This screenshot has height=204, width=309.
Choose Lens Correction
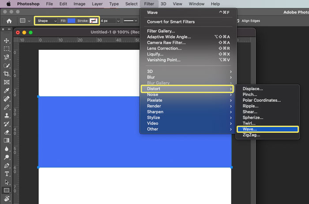[188, 48]
